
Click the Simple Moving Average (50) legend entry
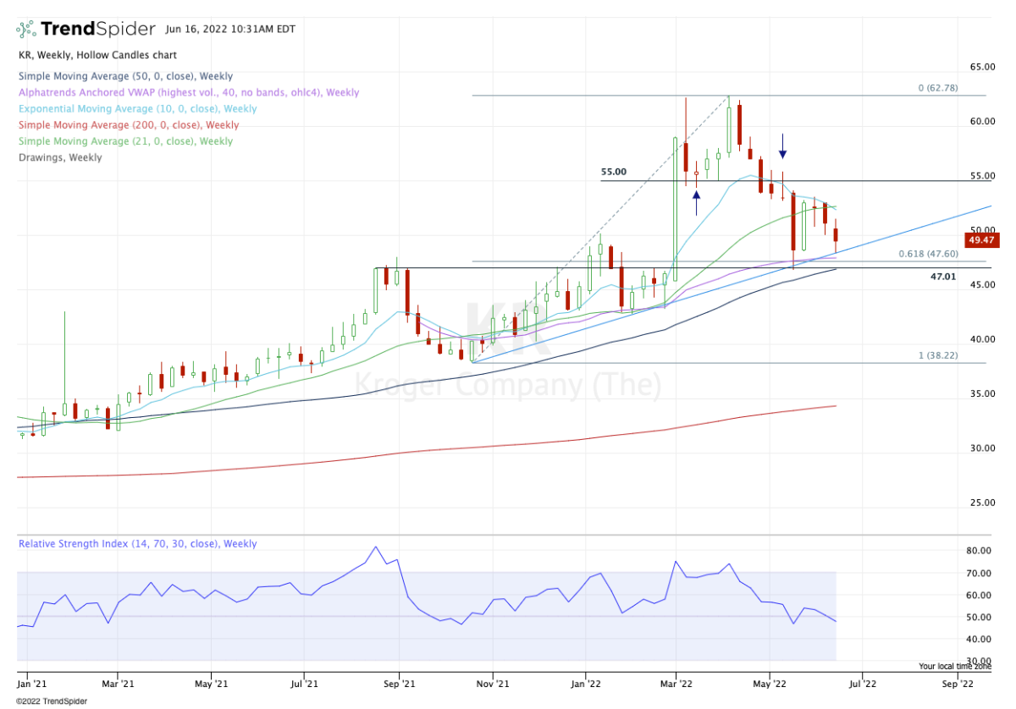click(x=125, y=76)
